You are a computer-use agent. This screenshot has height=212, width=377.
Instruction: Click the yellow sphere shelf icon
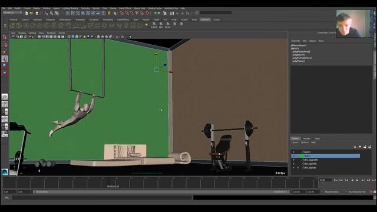147,25
